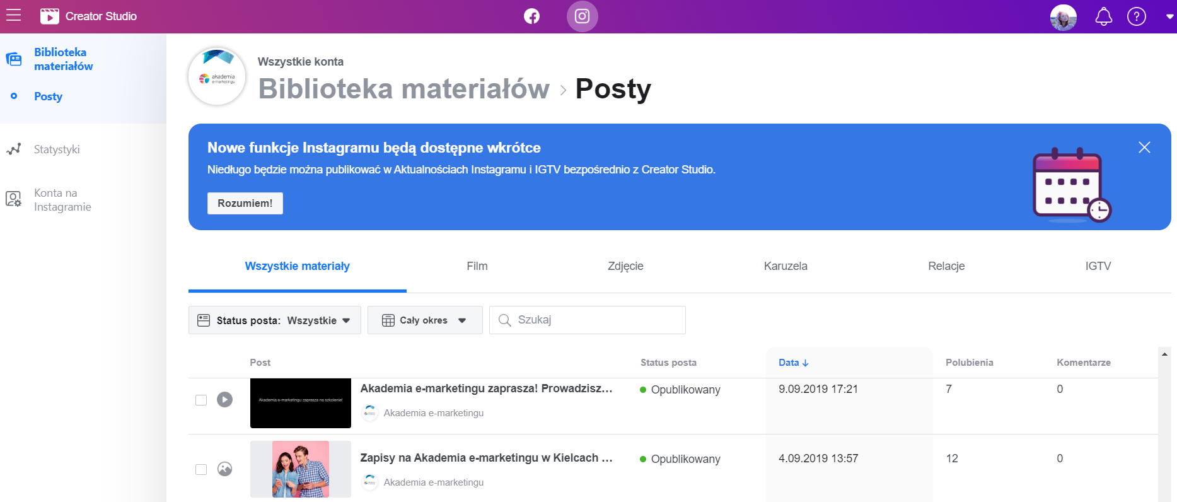Open the user profile avatar
Viewport: 1177px width, 502px height.
[1063, 16]
